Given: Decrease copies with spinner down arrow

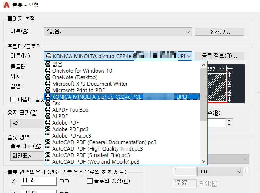Looking at the screenshot, I should [x=229, y=125].
